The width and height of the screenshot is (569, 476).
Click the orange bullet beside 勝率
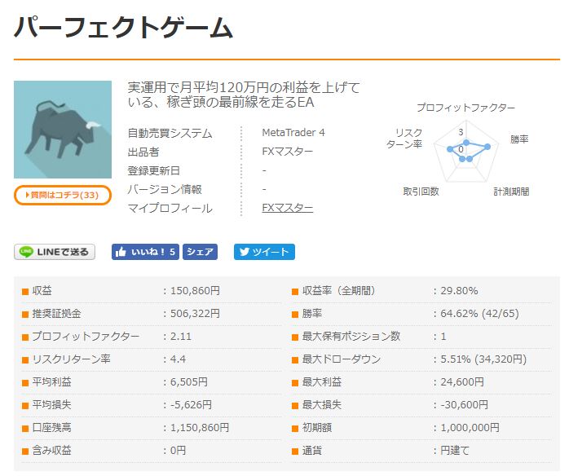(296, 314)
